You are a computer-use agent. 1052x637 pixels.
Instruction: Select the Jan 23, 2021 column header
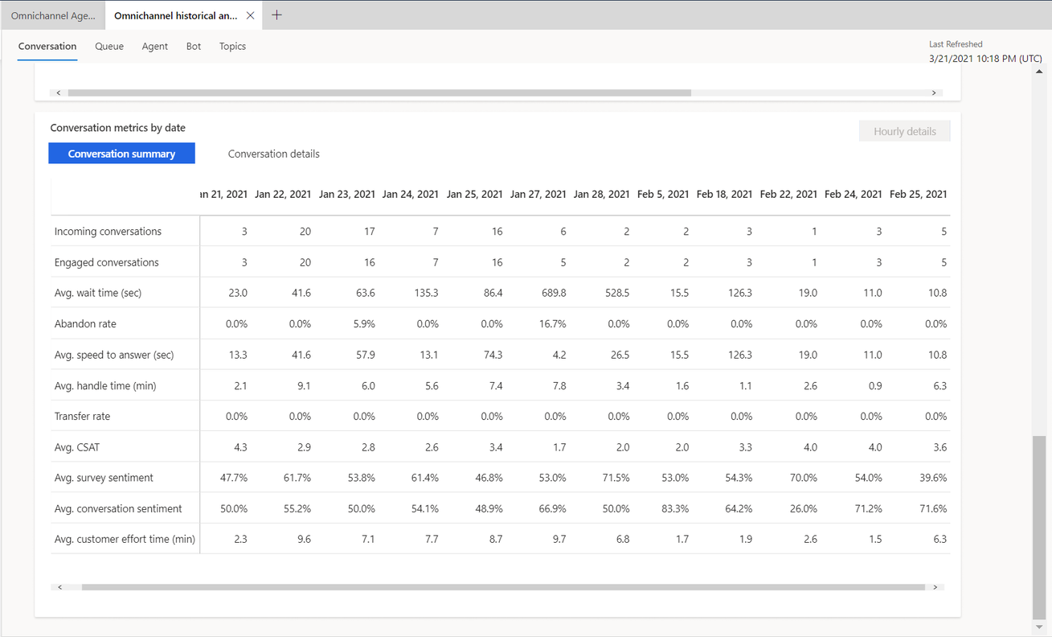(346, 194)
